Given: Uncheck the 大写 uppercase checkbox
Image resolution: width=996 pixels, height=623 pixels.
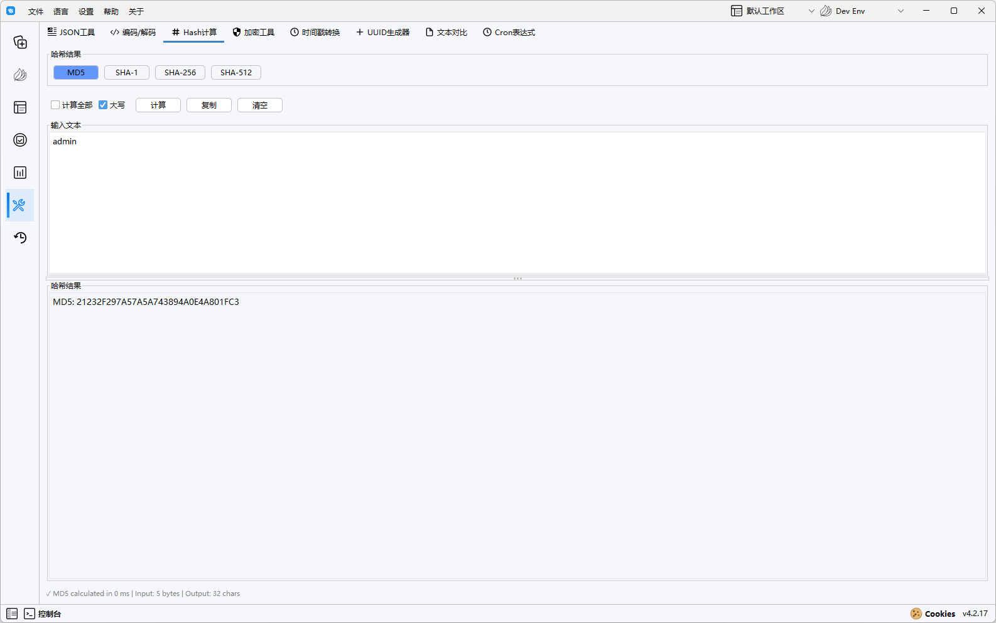Looking at the screenshot, I should point(104,105).
